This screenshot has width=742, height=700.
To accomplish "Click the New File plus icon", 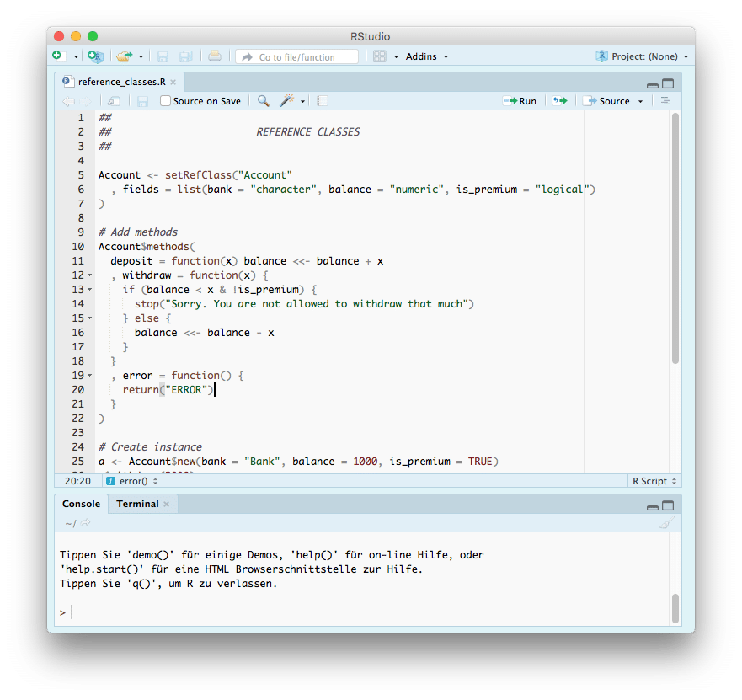I will (x=58, y=56).
